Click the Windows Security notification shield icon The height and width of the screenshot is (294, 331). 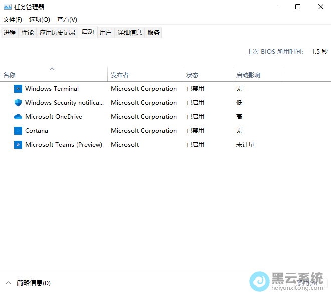click(x=18, y=103)
